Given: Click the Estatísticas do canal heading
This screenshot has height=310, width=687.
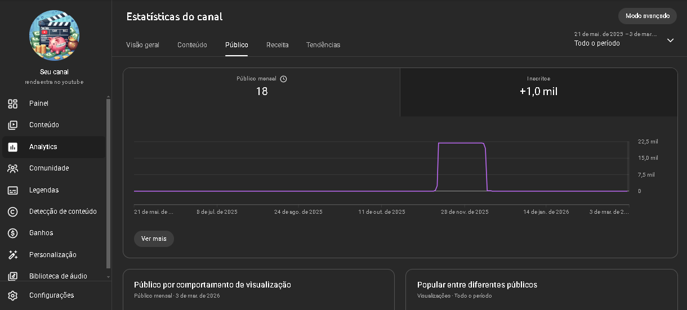Looking at the screenshot, I should [x=175, y=16].
